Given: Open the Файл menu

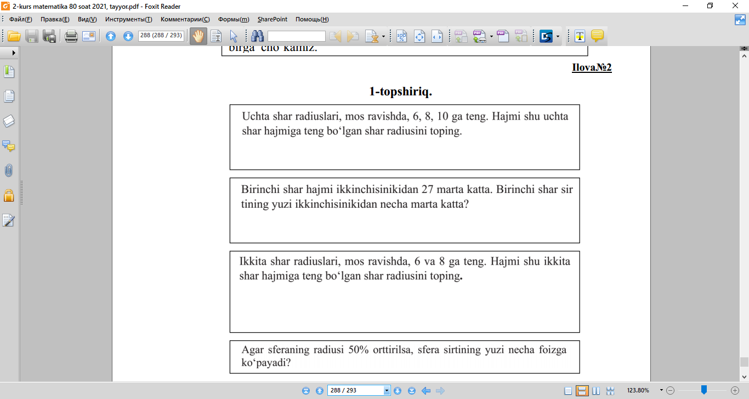Looking at the screenshot, I should point(21,19).
